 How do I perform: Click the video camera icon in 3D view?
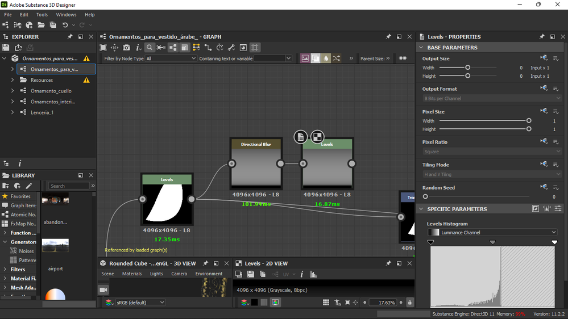click(103, 289)
